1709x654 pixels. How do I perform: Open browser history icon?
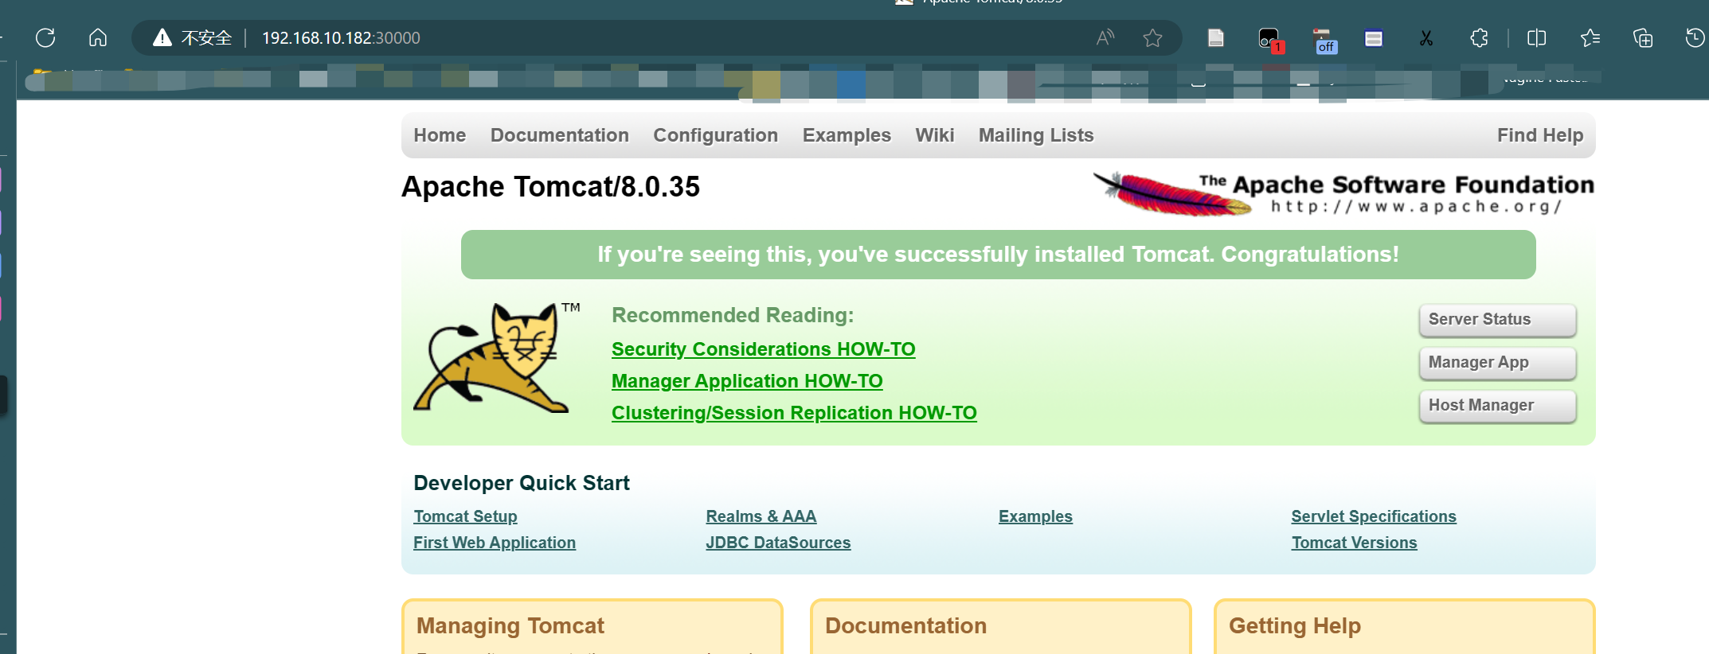click(x=1695, y=37)
